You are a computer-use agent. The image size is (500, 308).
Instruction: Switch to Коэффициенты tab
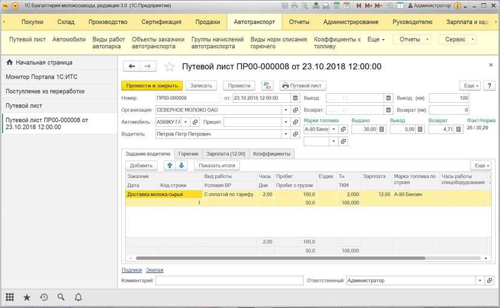[x=272, y=154]
